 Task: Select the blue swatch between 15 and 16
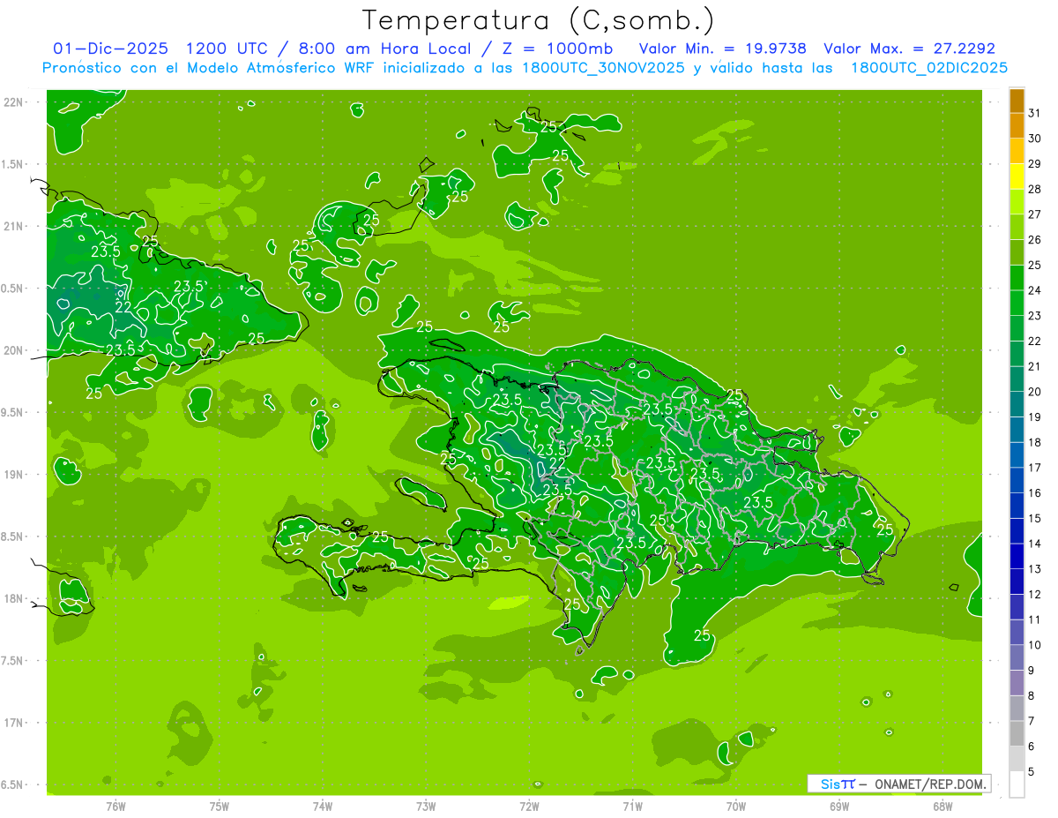pos(1017,506)
